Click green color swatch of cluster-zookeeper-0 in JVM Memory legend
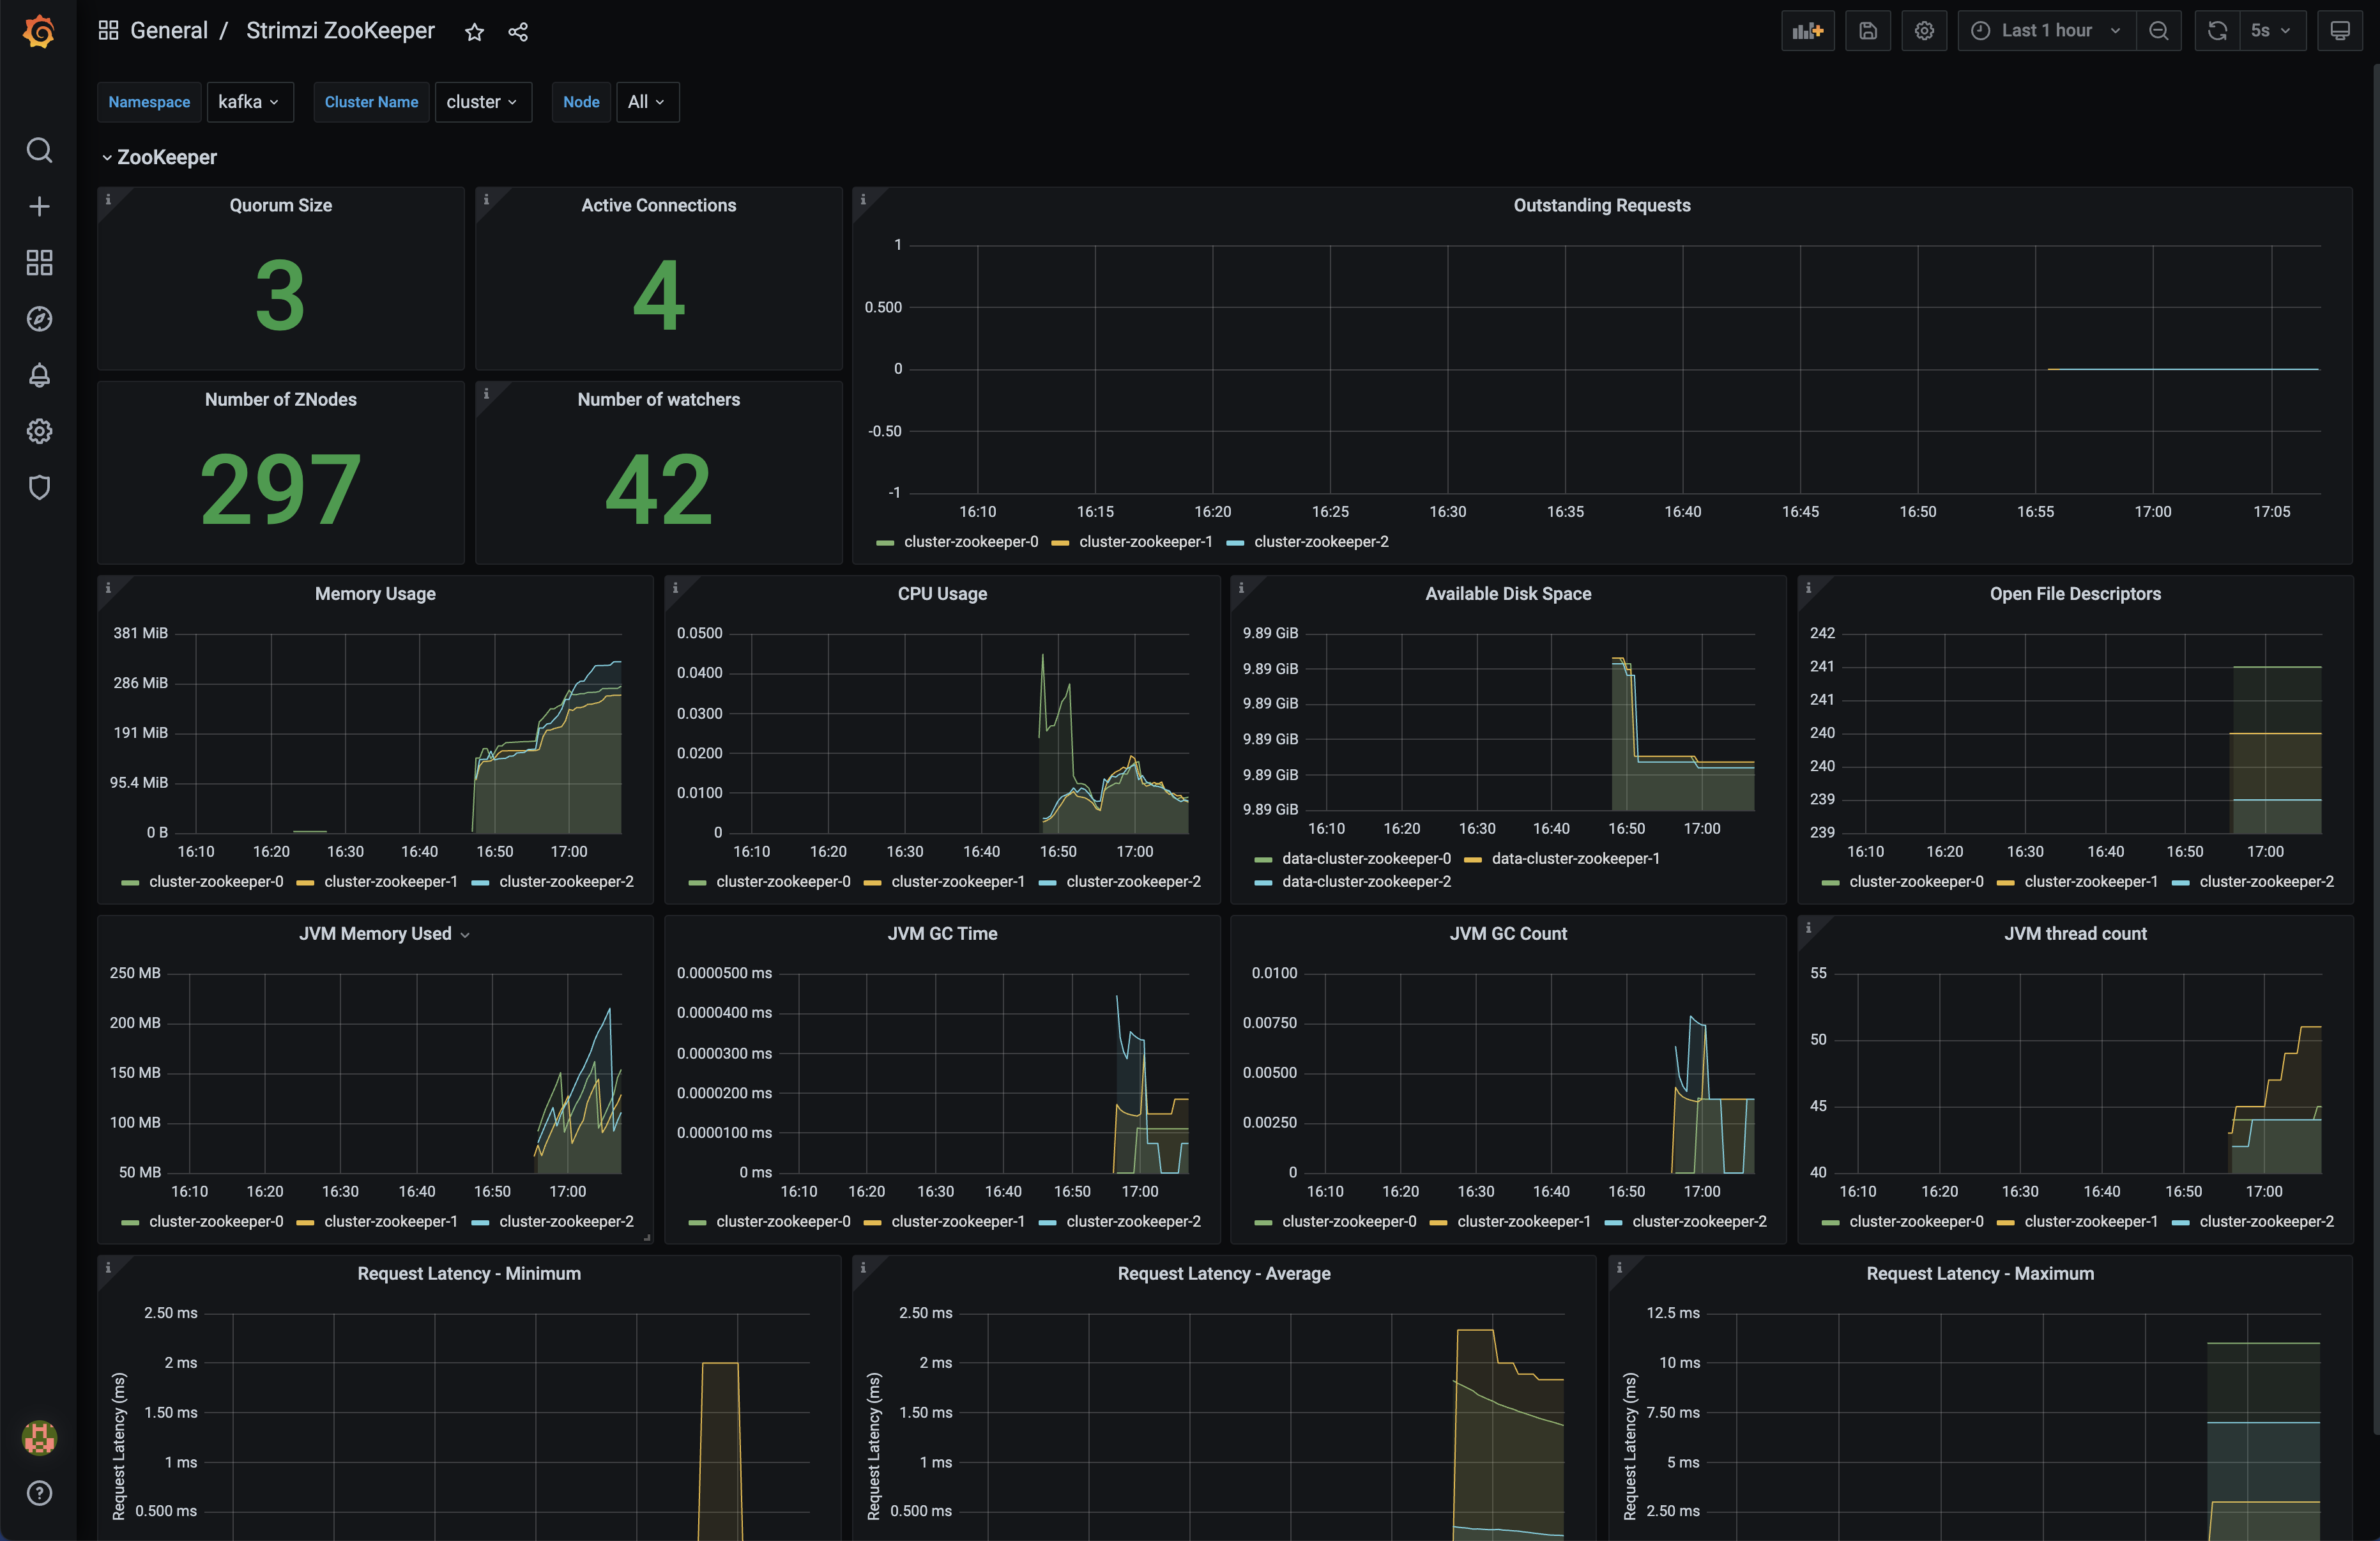 (130, 1222)
